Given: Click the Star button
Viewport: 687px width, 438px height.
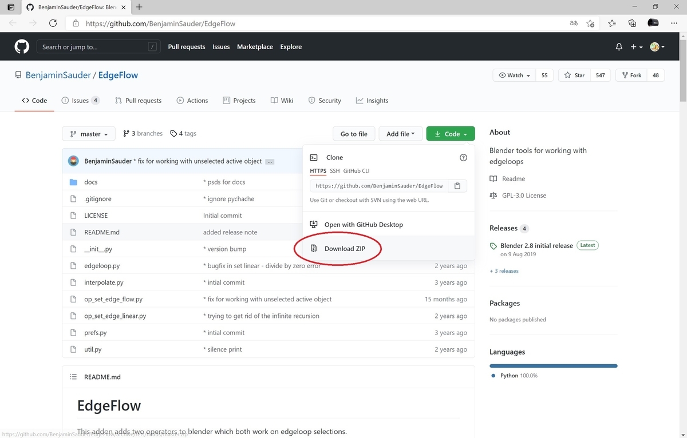Looking at the screenshot, I should tap(574, 75).
